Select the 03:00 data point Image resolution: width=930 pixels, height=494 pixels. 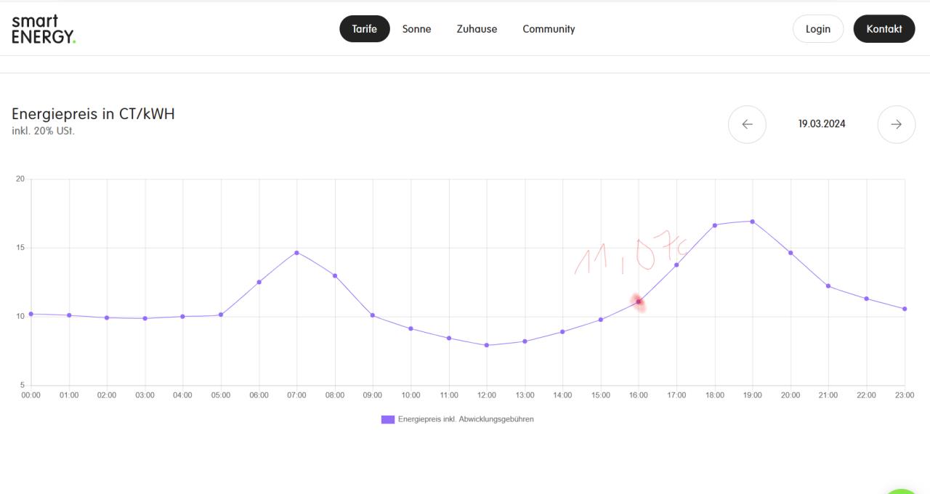(145, 318)
